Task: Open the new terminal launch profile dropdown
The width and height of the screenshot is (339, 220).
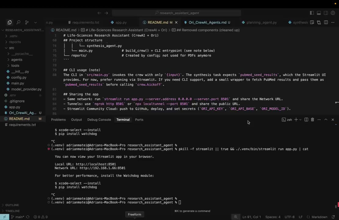Action: pos(300,120)
